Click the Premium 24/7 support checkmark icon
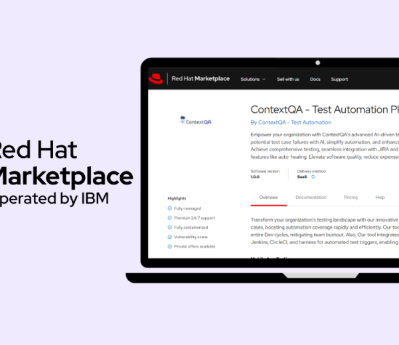The height and width of the screenshot is (345, 399). pyautogui.click(x=170, y=218)
